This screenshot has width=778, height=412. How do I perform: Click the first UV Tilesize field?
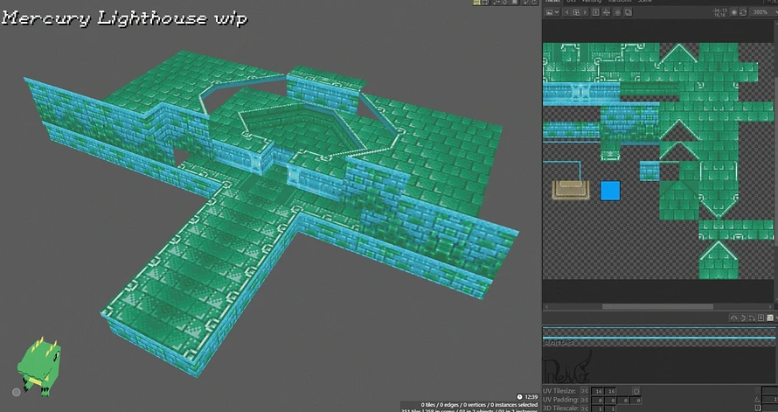point(597,391)
